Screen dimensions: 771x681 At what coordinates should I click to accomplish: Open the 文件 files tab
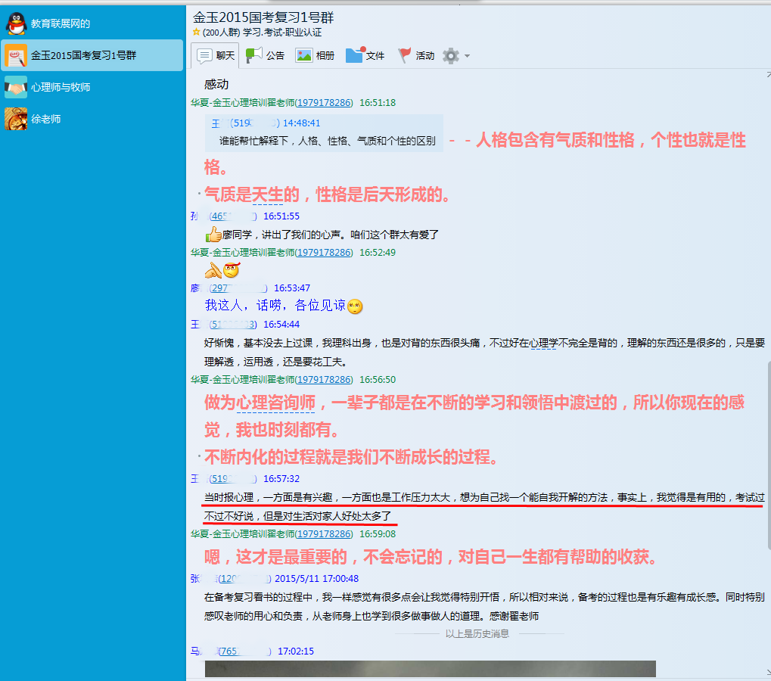(x=365, y=55)
